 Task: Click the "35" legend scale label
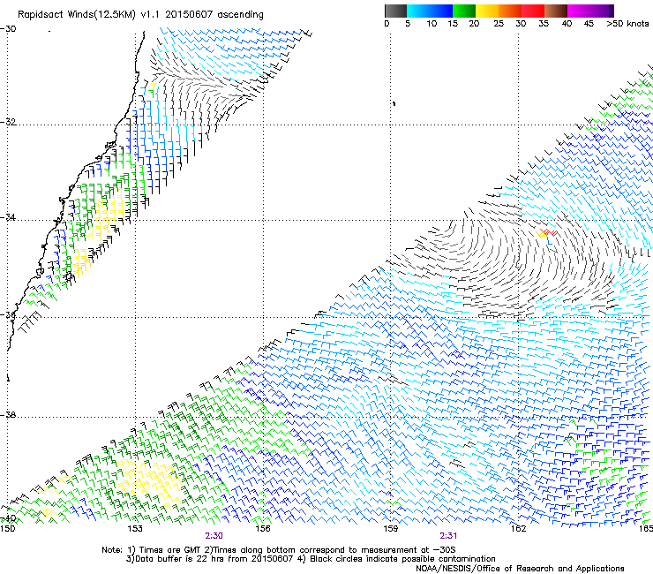coord(544,23)
